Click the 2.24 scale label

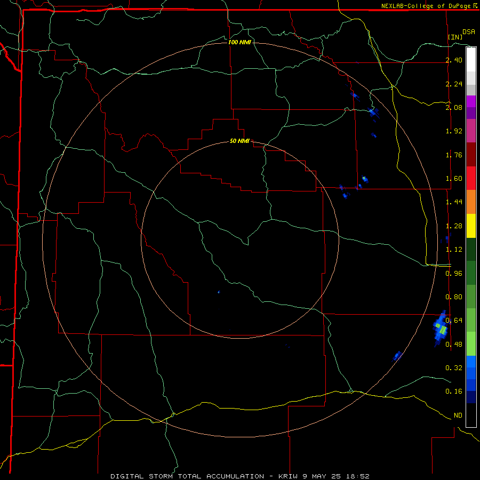454,84
